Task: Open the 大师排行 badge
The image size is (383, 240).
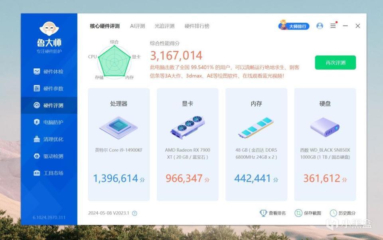Action: click(294, 26)
